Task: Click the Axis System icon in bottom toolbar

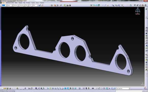Action: coord(102,88)
